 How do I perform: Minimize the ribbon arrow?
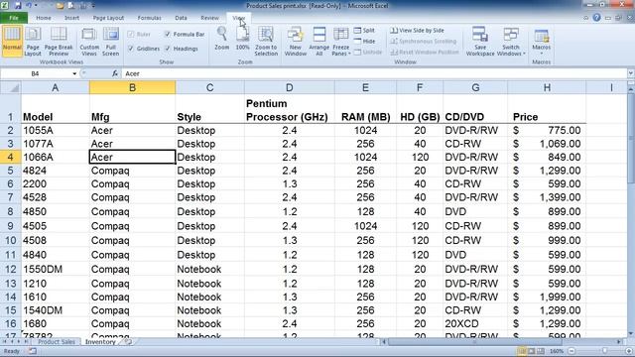pyautogui.click(x=586, y=18)
